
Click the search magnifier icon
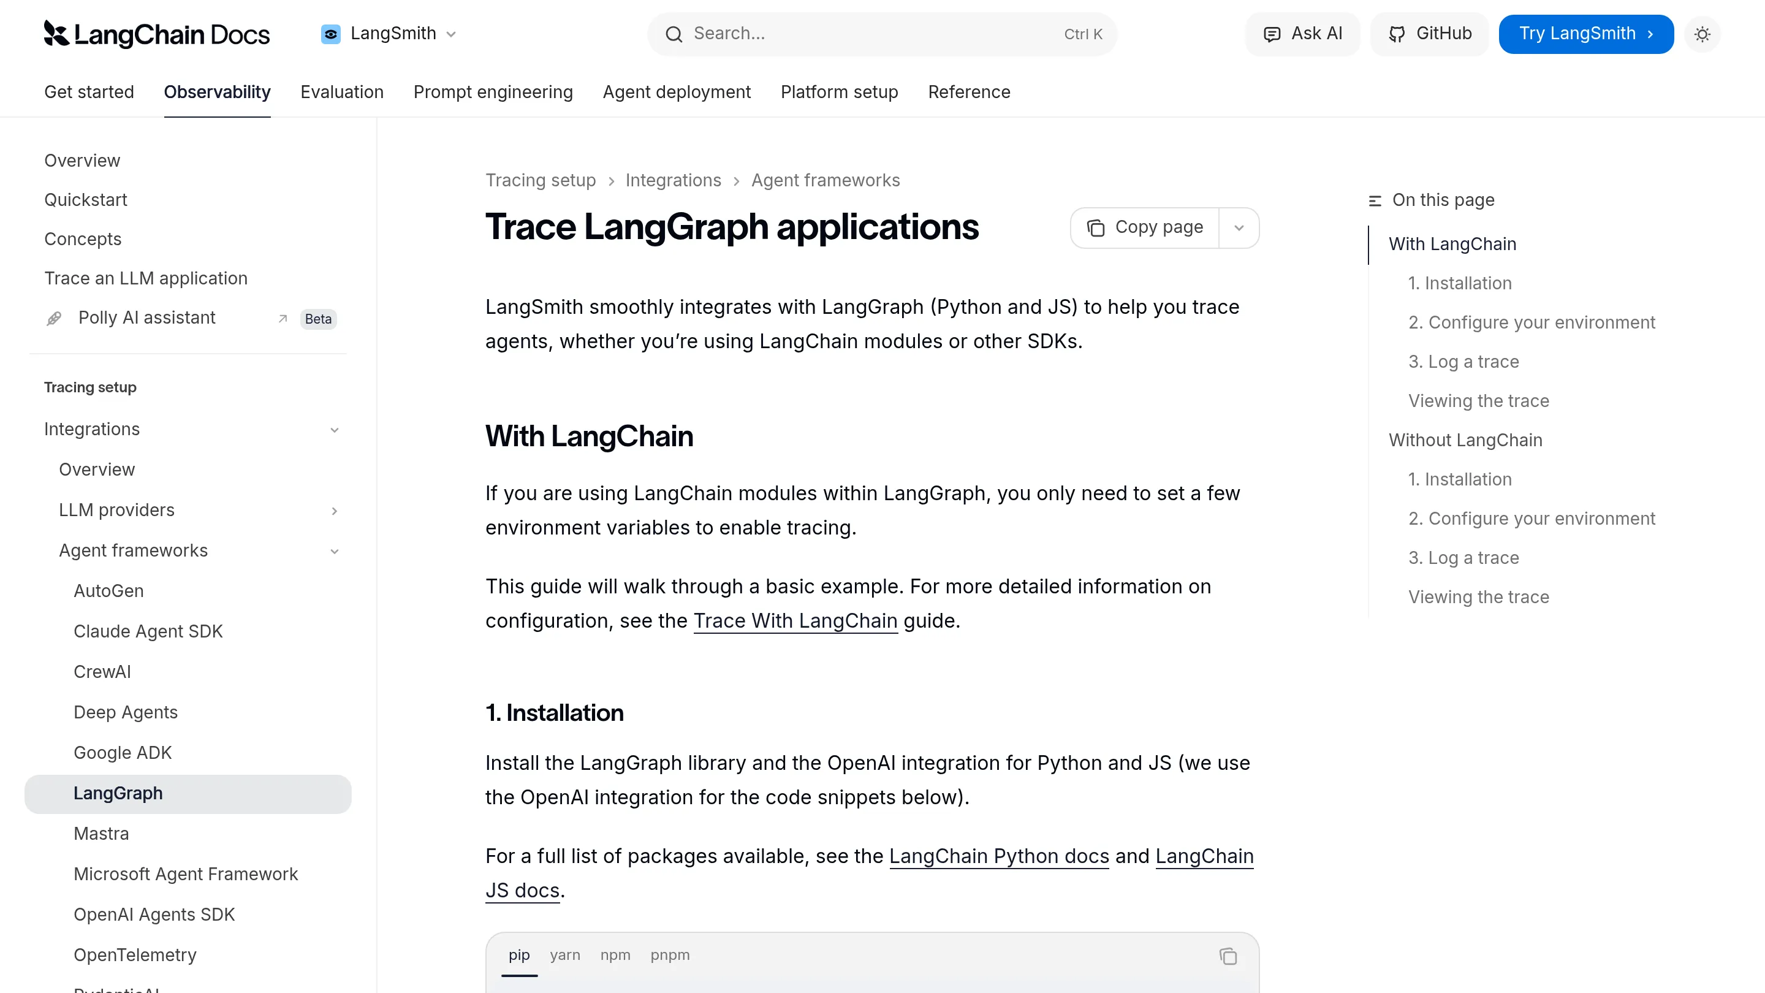pyautogui.click(x=675, y=34)
